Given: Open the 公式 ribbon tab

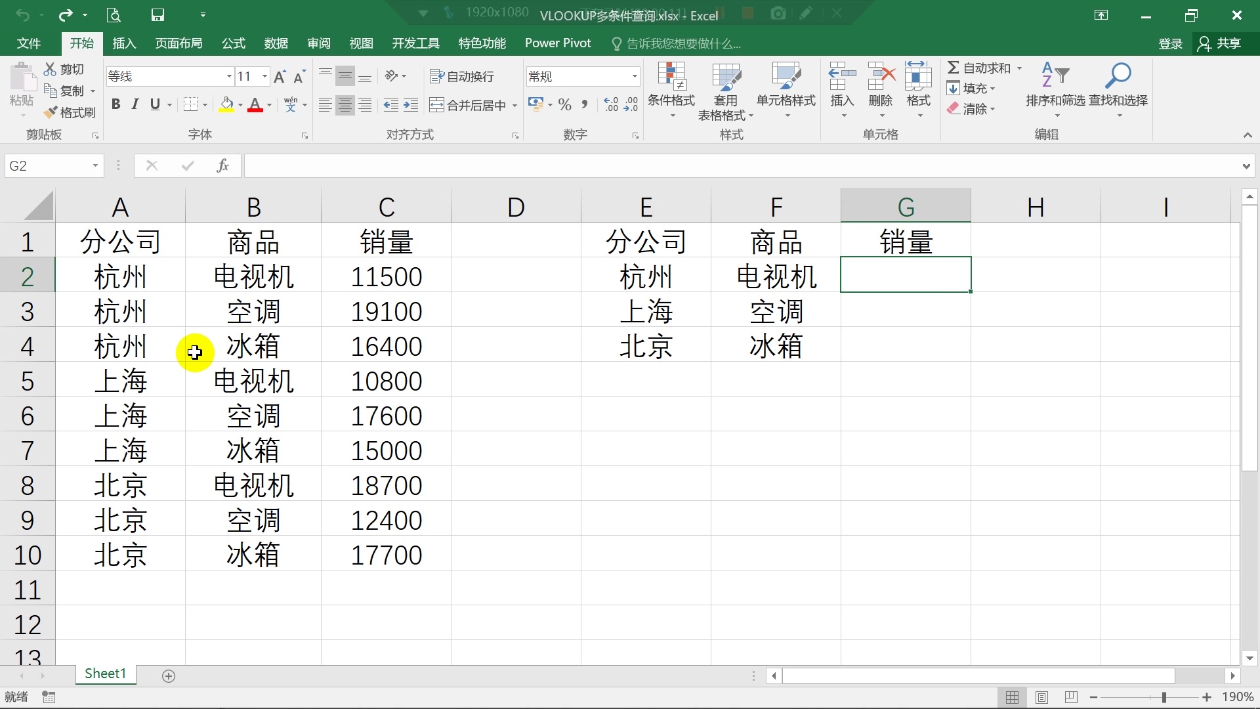Looking at the screenshot, I should click(233, 43).
